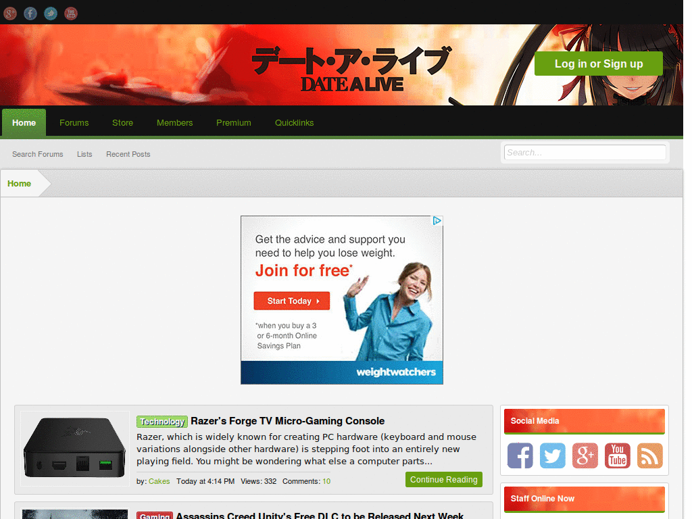Click Google Plus icon in Social Media panel

click(x=585, y=455)
